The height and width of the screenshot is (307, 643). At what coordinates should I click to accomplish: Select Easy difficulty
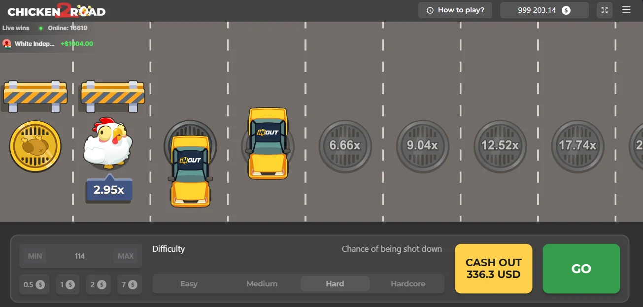(x=189, y=284)
